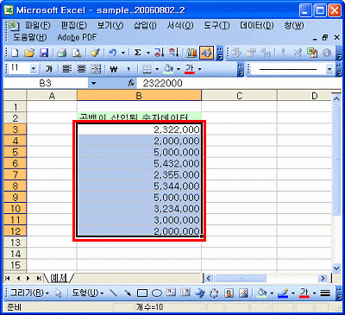Open the Chart Wizard icon

[x=191, y=53]
